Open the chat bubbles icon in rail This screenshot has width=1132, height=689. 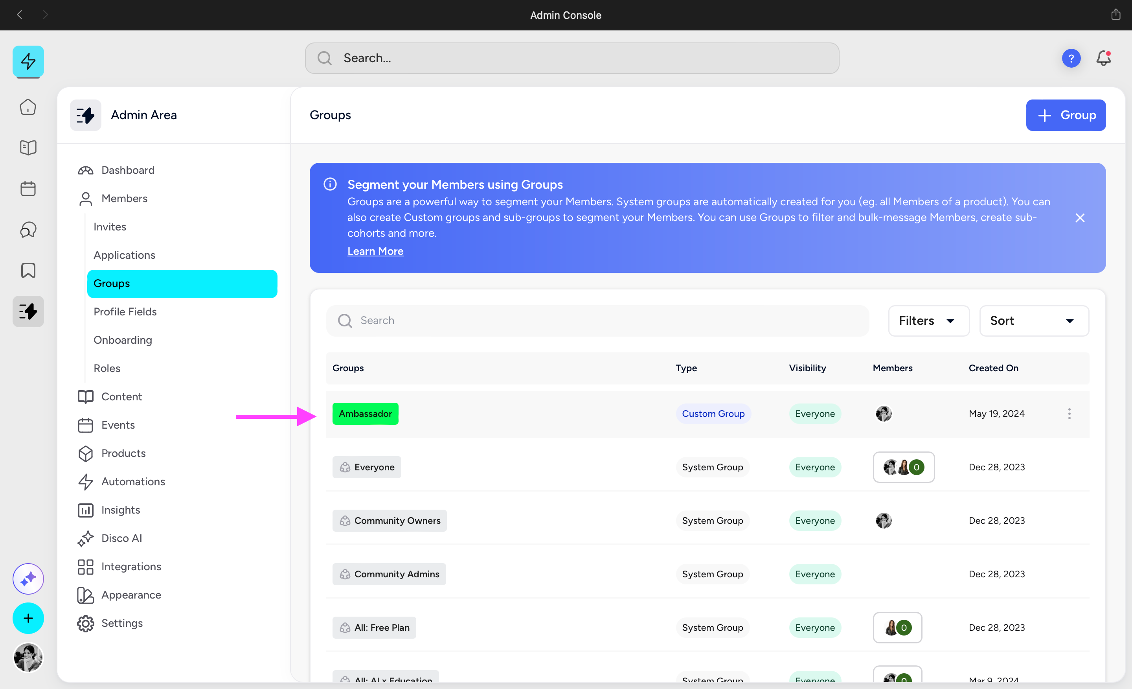tap(28, 229)
